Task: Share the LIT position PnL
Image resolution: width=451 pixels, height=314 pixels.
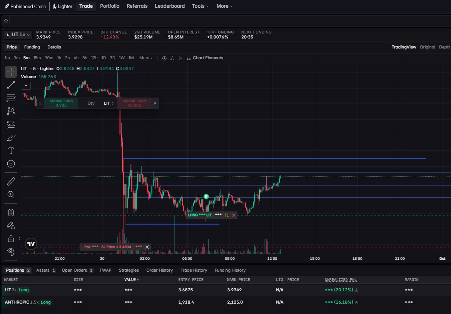Action: [357, 290]
